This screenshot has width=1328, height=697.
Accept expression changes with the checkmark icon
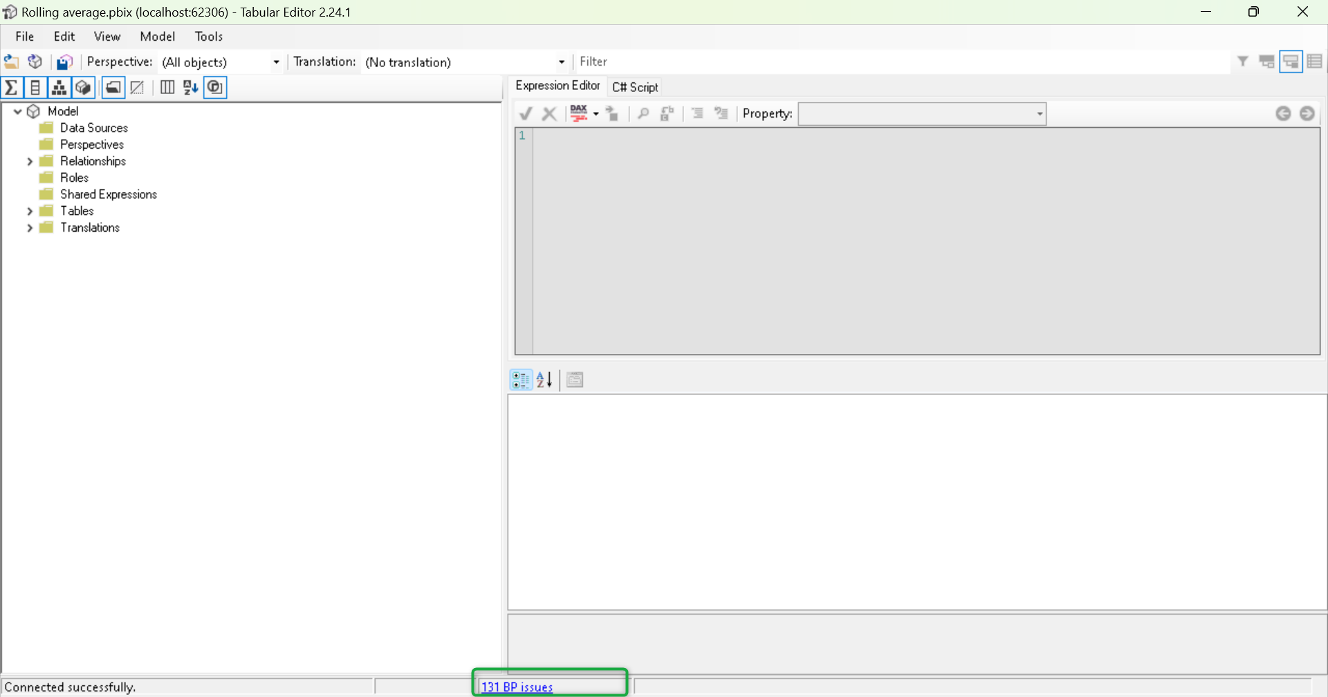pyautogui.click(x=526, y=113)
